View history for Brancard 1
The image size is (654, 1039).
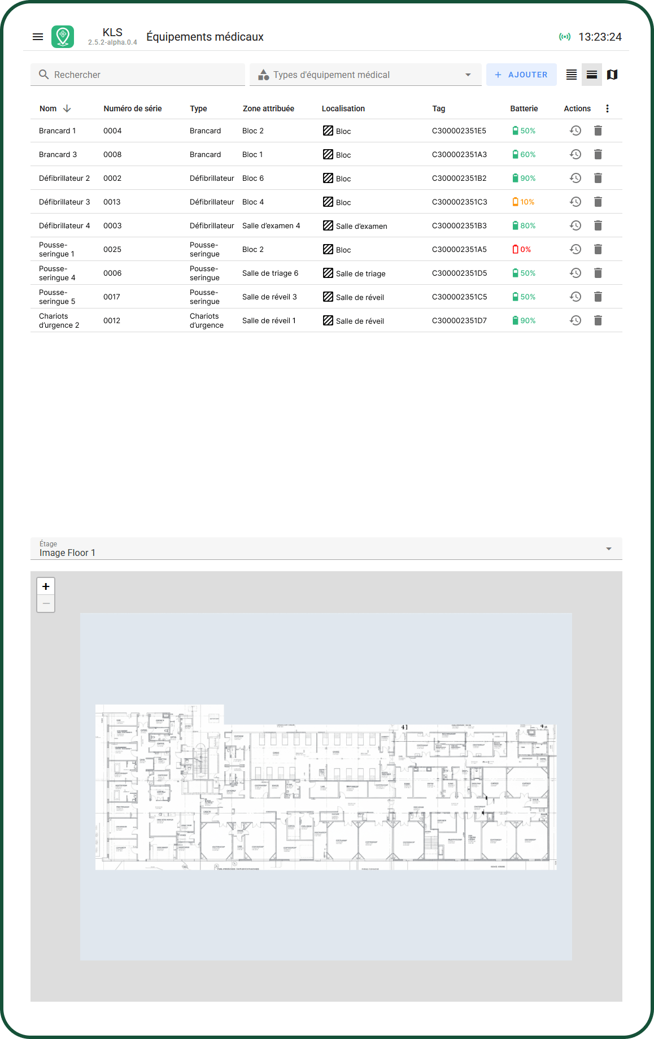(575, 131)
